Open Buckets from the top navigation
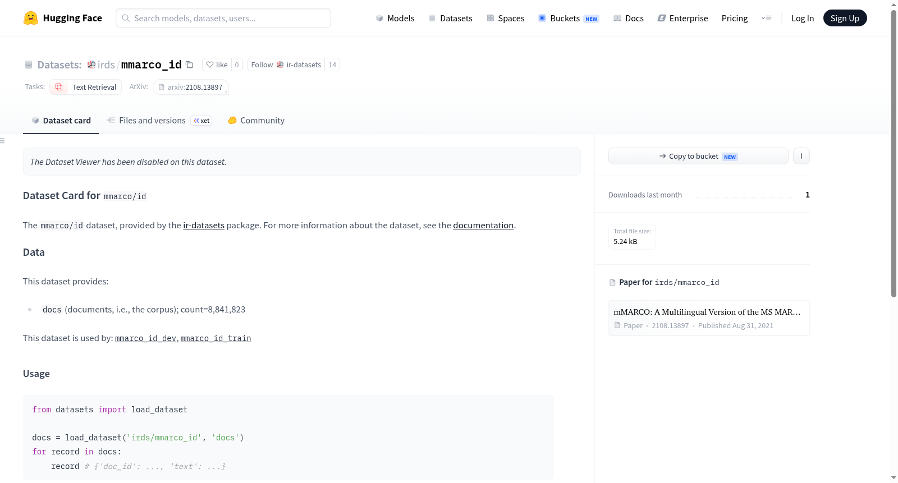 (569, 19)
